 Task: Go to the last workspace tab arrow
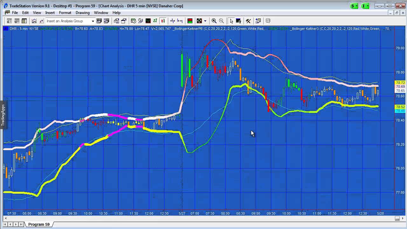tap(21, 224)
